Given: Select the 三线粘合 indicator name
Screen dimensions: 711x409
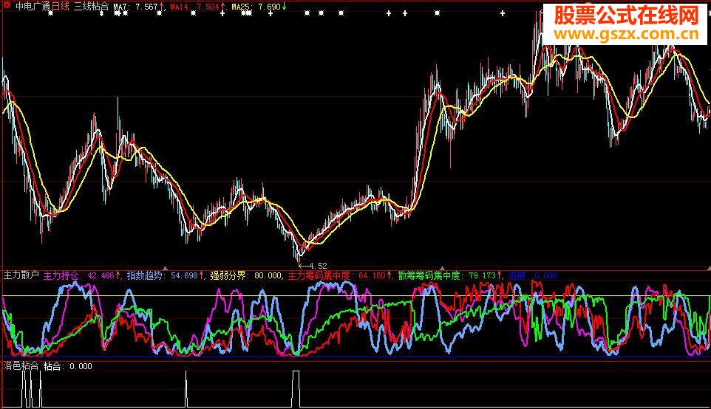Looking at the screenshot, I should tap(96, 6).
